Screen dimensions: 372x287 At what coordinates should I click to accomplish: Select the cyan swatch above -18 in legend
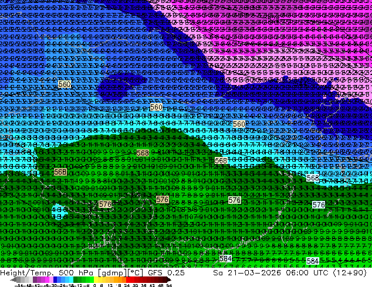71,279
